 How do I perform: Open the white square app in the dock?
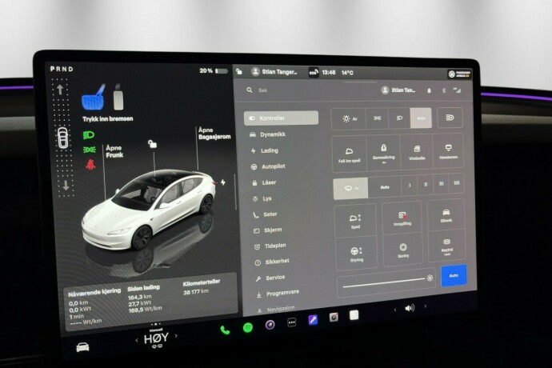354,315
